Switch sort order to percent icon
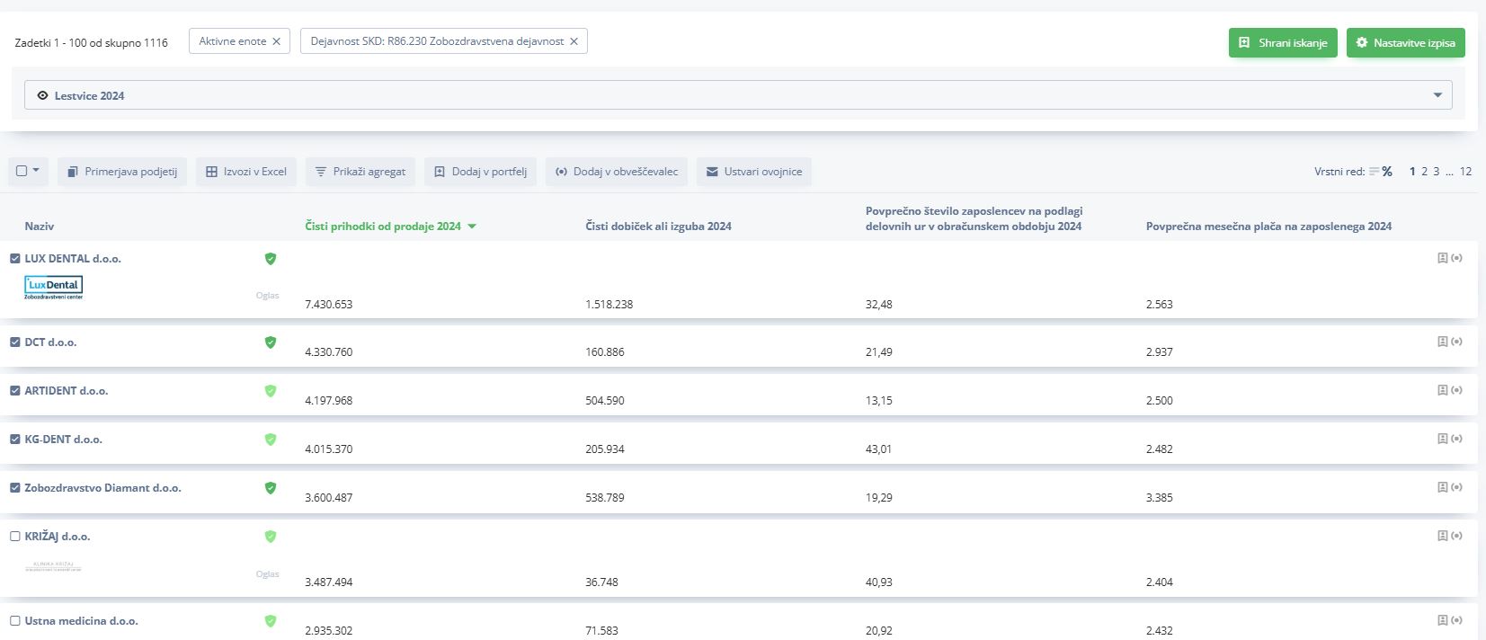The image size is (1486, 640). tap(1387, 172)
